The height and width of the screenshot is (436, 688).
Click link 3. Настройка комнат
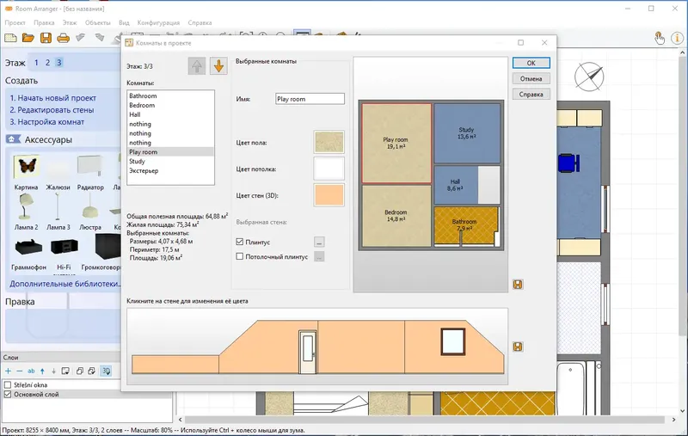[47, 122]
